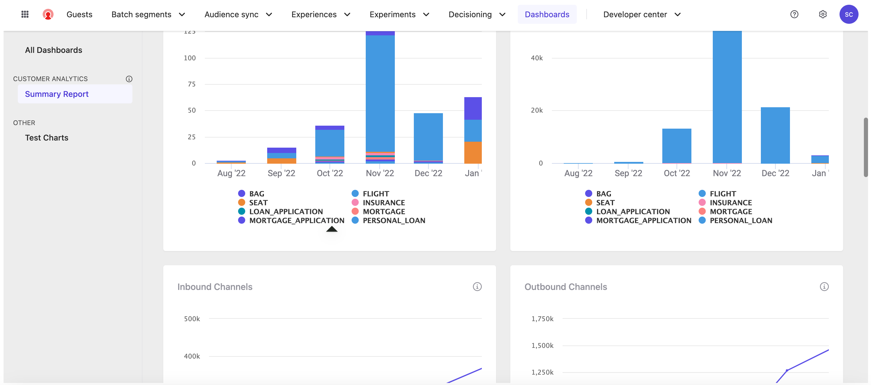Viewport: 871px width, 385px height.
Task: Select the Dashboards tab
Action: click(547, 14)
